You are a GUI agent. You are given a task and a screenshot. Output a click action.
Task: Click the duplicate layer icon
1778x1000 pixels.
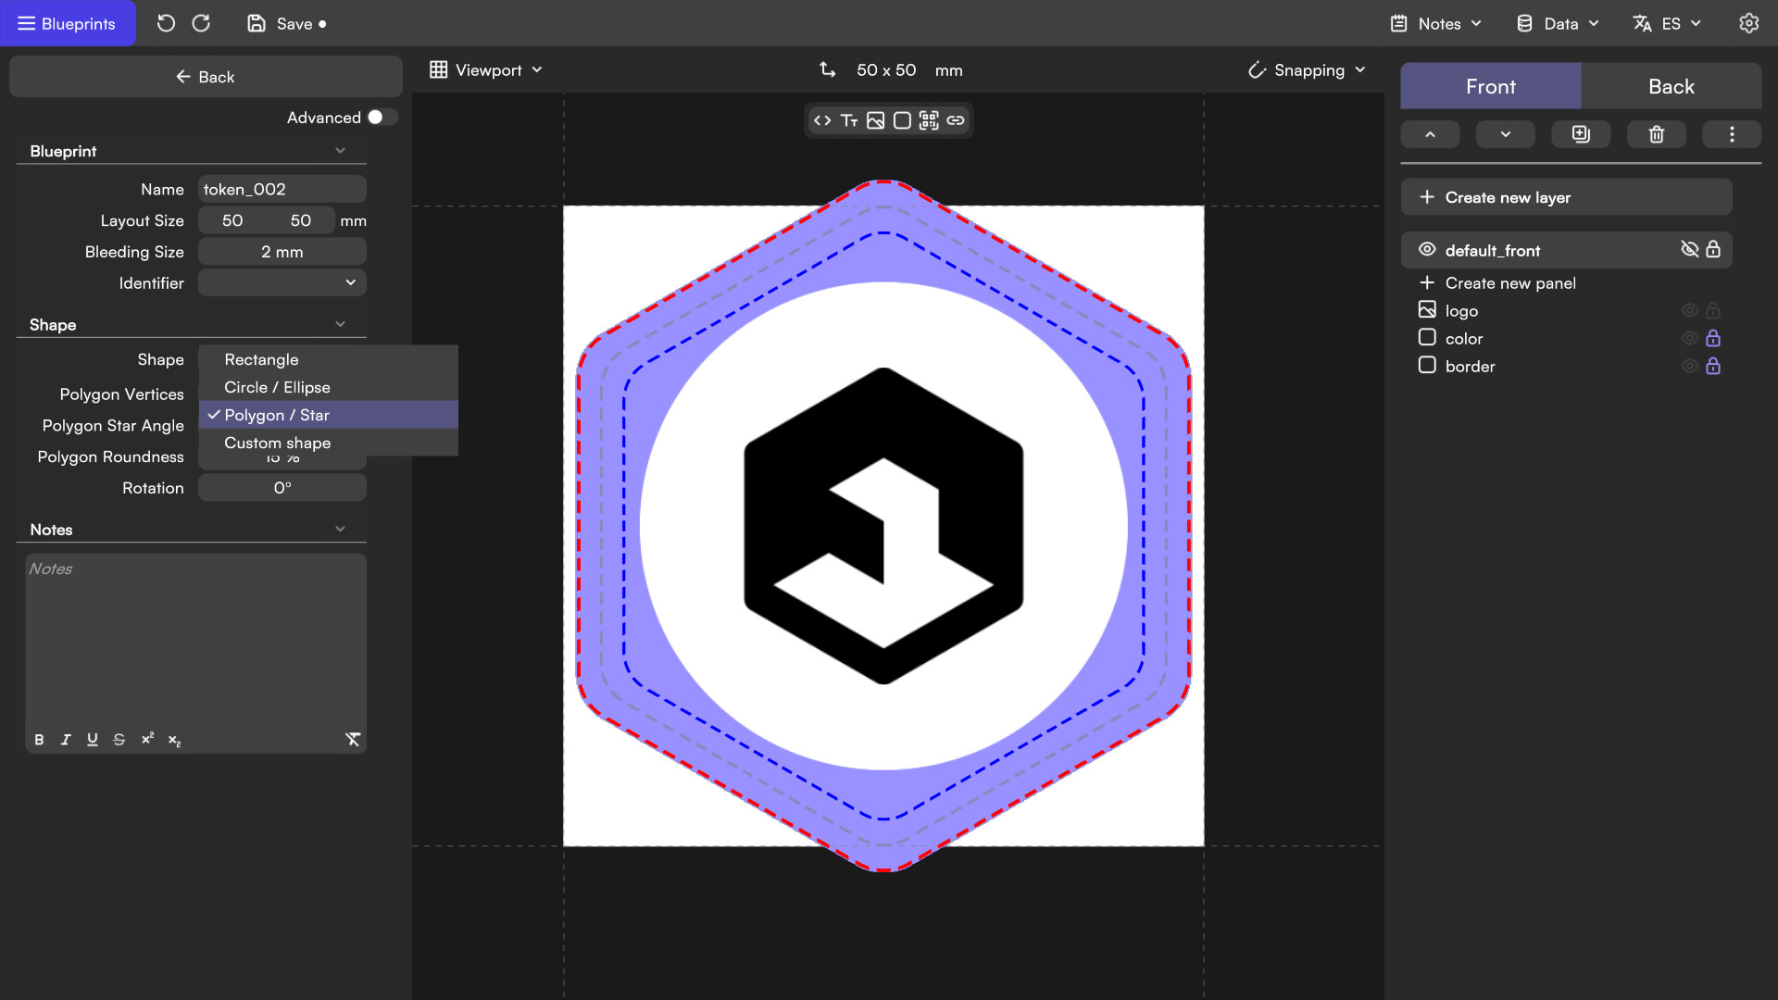point(1581,134)
